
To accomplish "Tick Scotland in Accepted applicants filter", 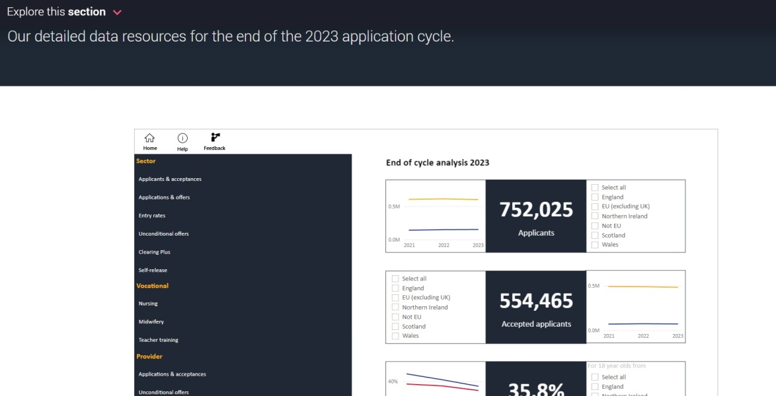I will 395,326.
